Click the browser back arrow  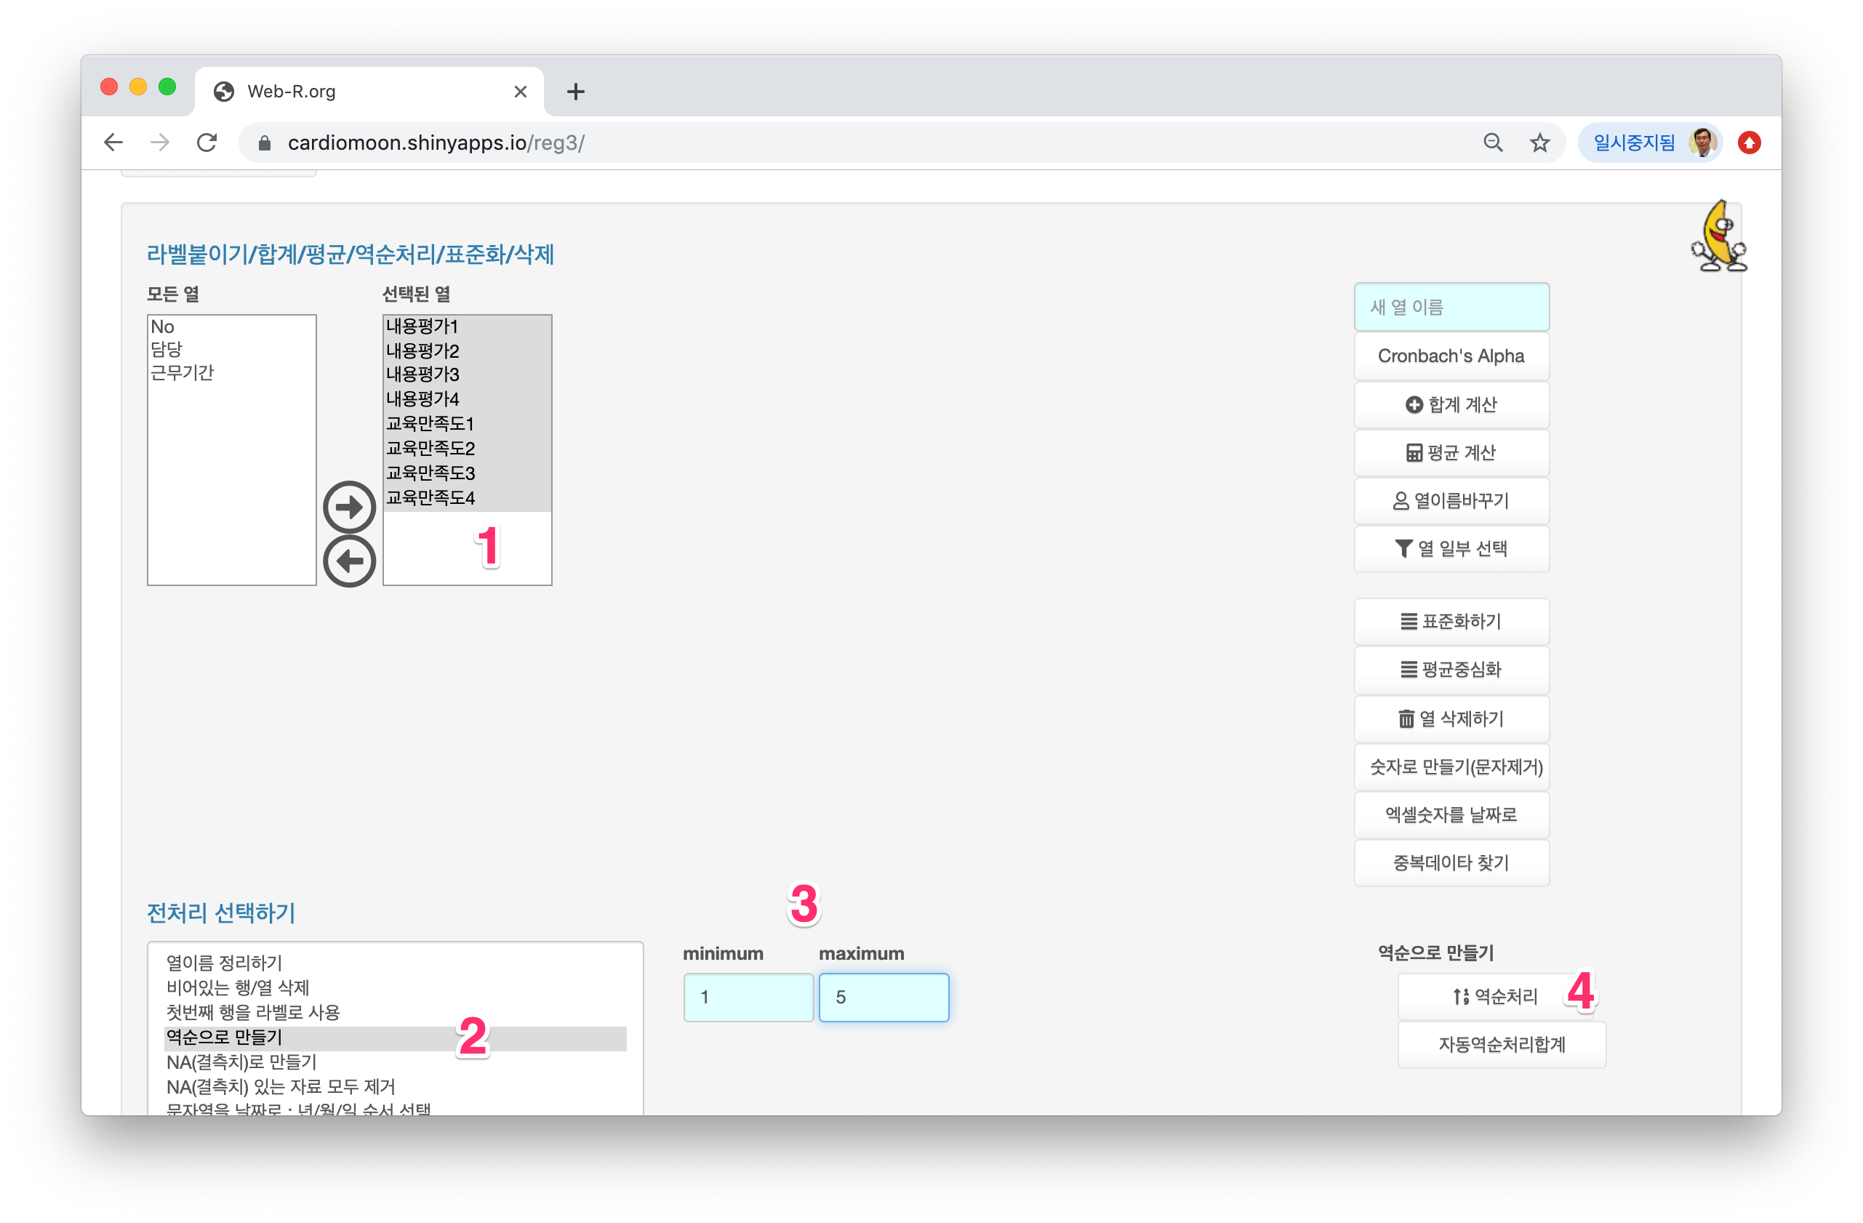tap(114, 143)
